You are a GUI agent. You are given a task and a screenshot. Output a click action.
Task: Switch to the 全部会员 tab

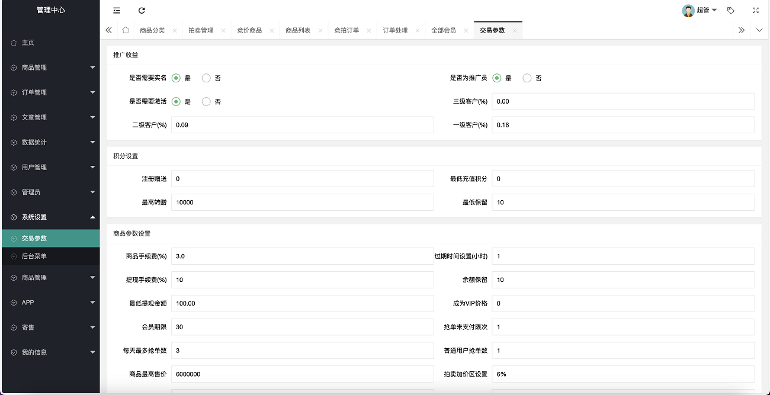(444, 30)
